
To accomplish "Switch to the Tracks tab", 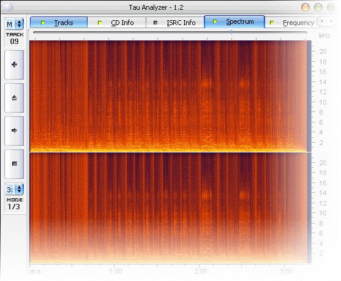I will pos(59,23).
